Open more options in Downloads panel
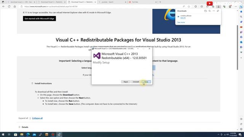 pyautogui.click(x=213, y=11)
